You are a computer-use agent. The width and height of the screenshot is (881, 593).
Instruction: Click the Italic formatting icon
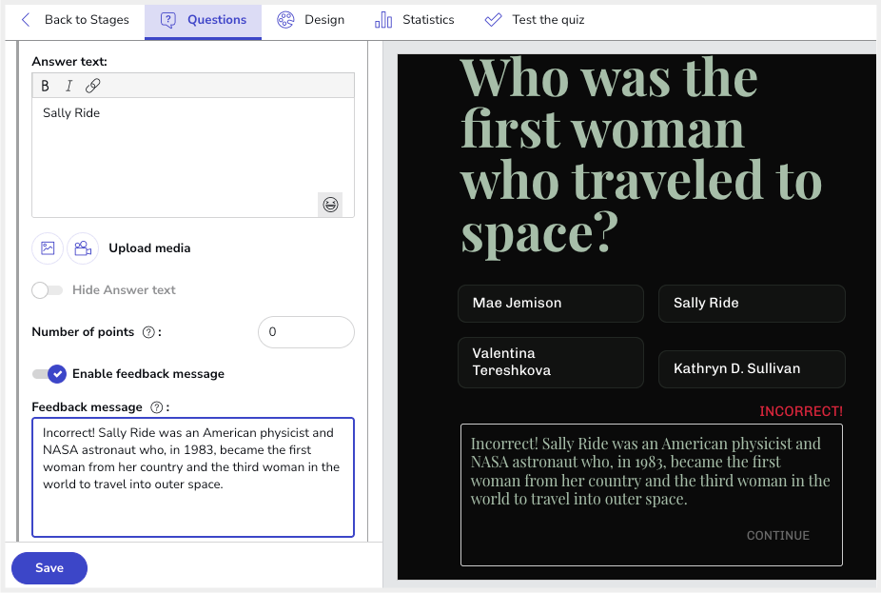[x=69, y=86]
